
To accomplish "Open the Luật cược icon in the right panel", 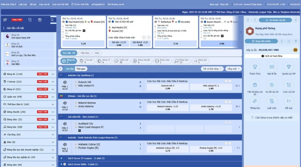I will (x=272, y=101).
